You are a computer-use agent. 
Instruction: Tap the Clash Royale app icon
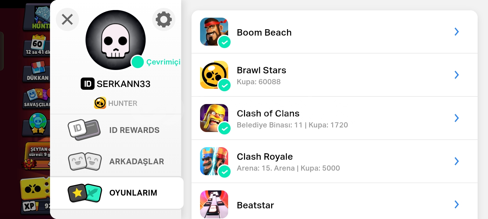[x=214, y=161]
